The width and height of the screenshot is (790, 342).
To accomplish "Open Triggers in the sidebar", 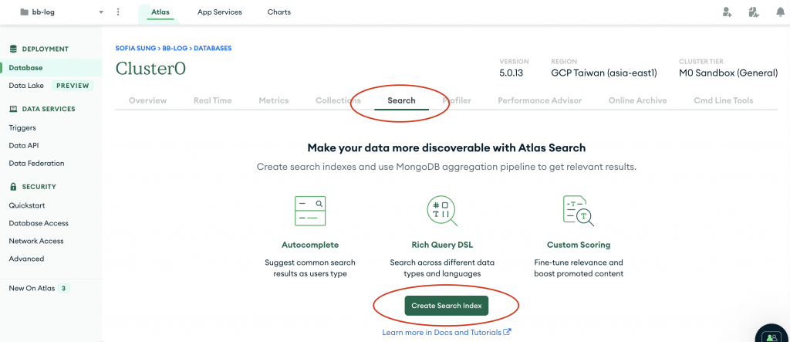I will (22, 127).
